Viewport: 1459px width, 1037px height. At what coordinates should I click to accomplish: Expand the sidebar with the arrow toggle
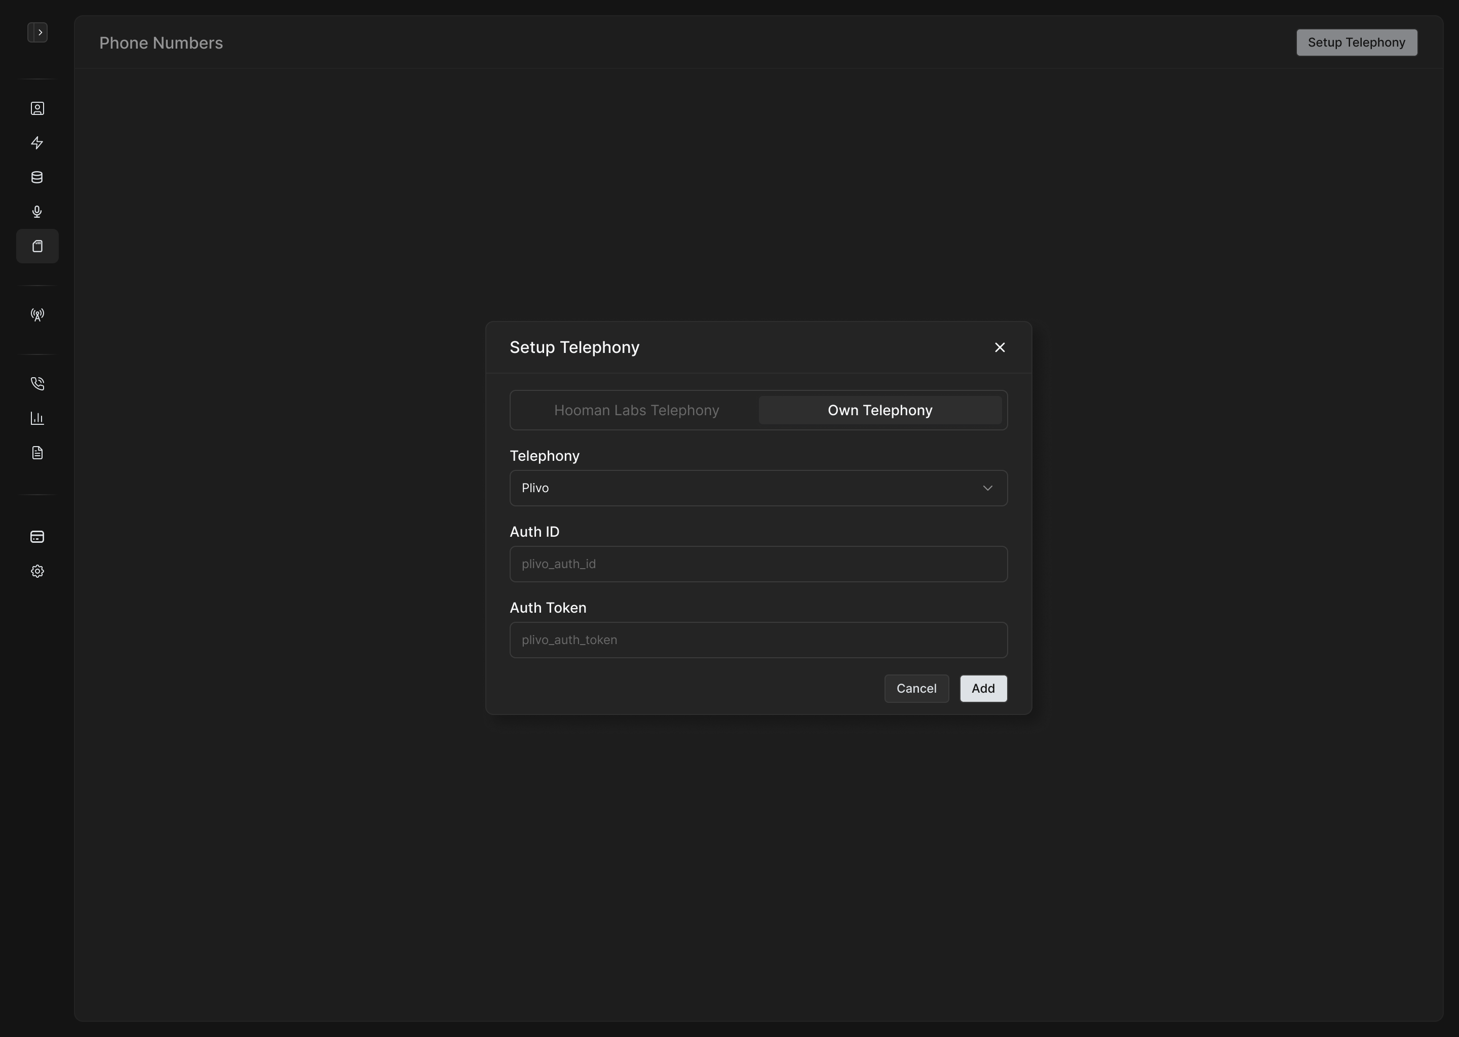(37, 32)
